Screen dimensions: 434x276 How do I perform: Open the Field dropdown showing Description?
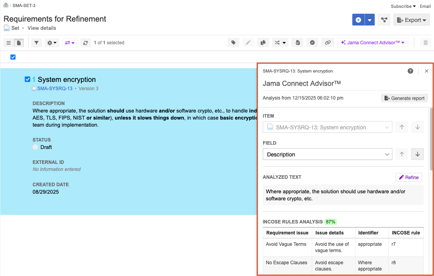click(327, 154)
